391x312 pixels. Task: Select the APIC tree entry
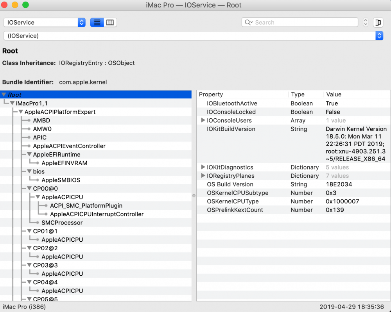click(x=39, y=137)
